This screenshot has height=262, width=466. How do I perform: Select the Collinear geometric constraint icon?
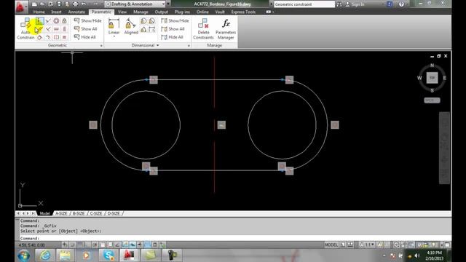(48, 21)
